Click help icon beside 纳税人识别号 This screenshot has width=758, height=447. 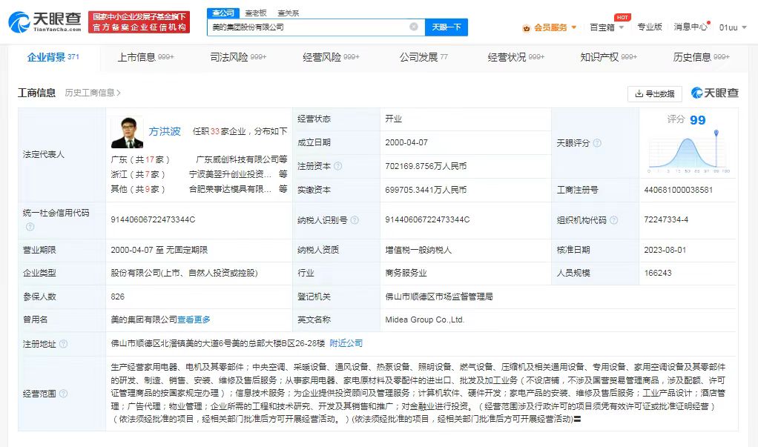pyautogui.click(x=355, y=220)
